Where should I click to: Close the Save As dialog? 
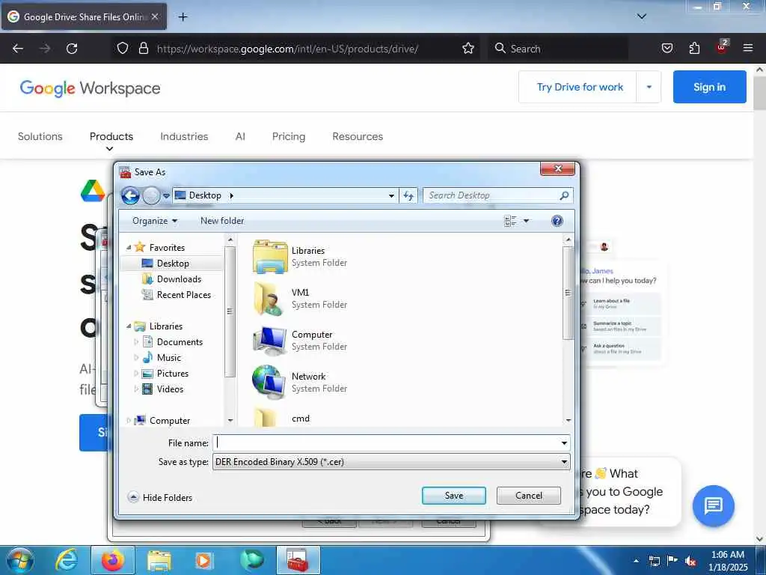coord(558,168)
